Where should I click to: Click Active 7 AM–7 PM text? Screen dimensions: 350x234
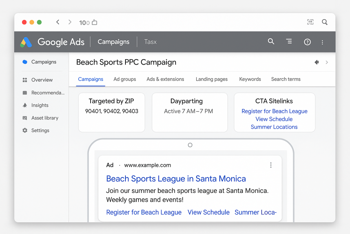click(x=189, y=111)
